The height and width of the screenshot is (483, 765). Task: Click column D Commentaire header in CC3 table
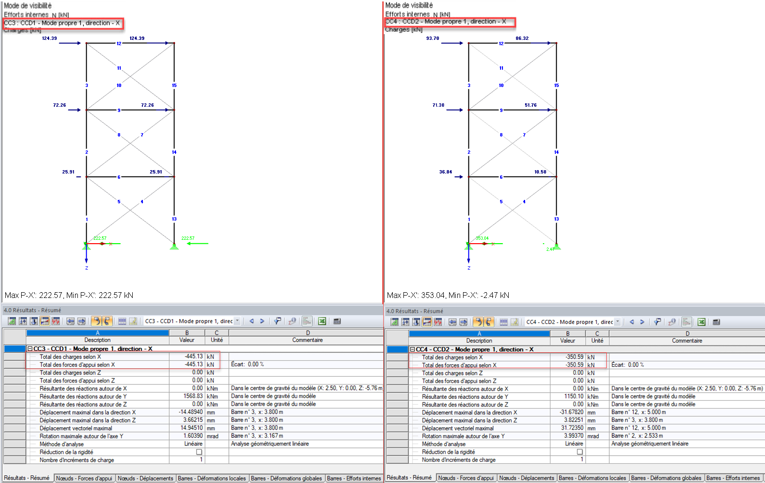(307, 336)
